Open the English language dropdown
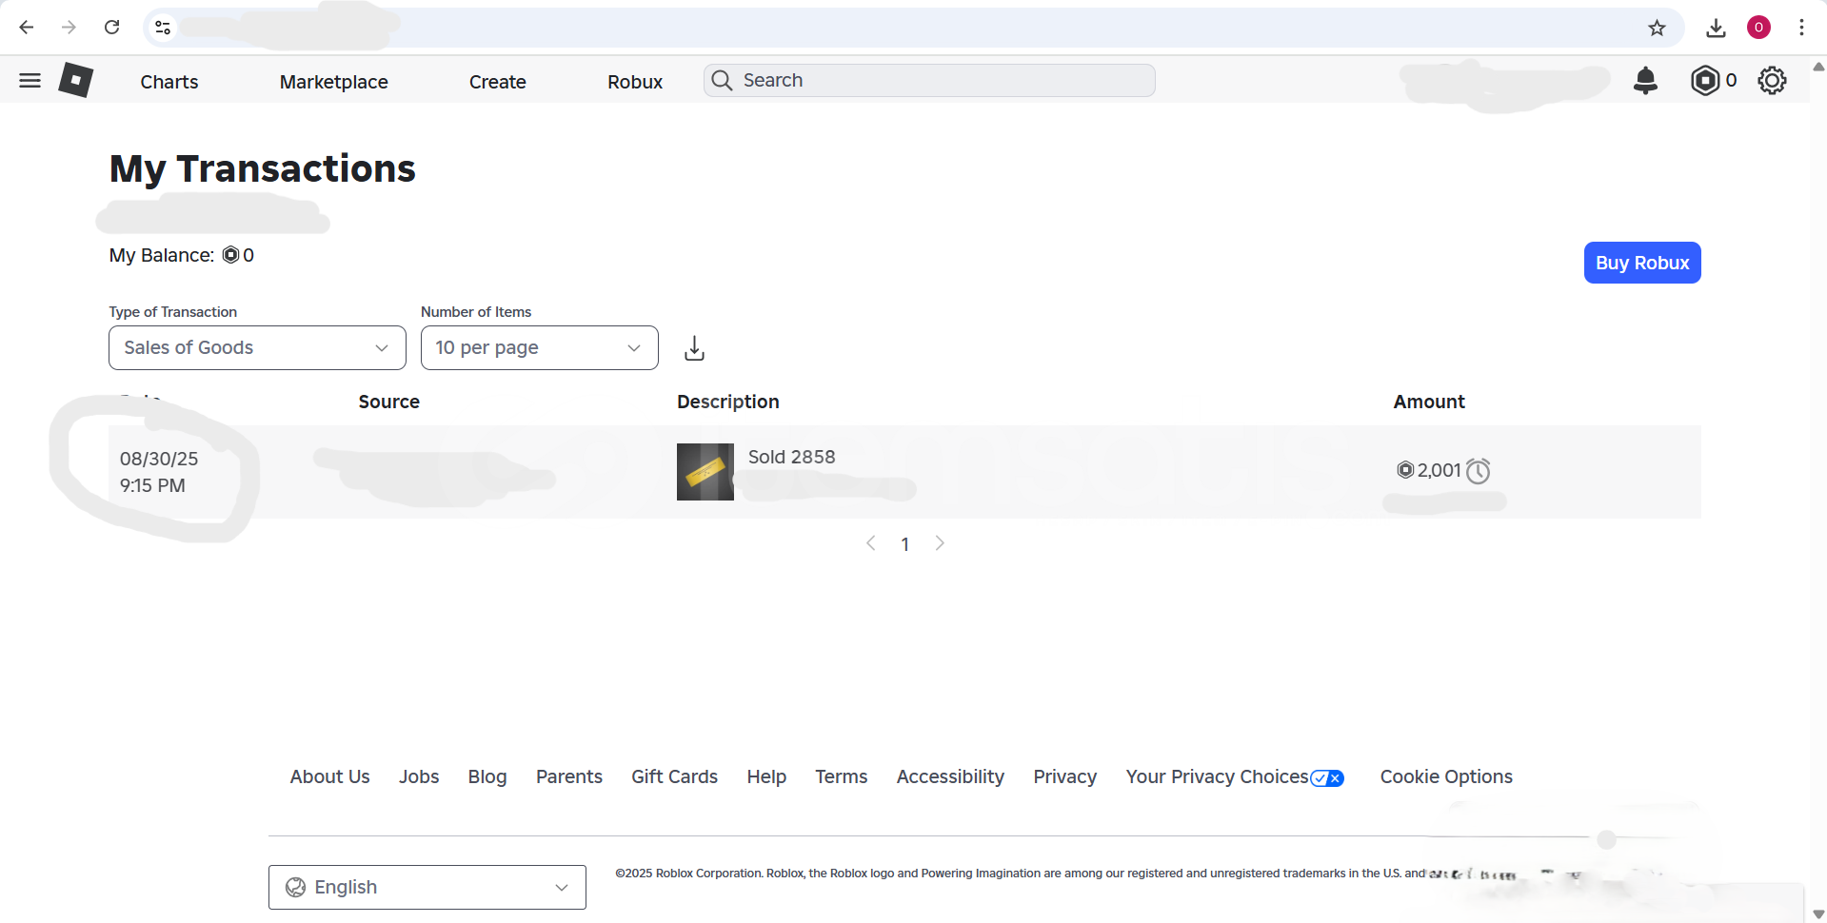Screen dimensions: 1827x923 (x=427, y=887)
